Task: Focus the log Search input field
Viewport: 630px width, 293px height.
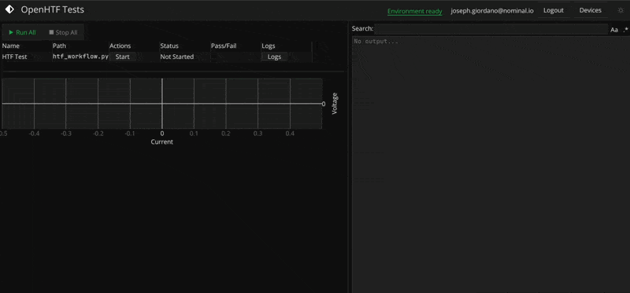Action: click(491, 29)
